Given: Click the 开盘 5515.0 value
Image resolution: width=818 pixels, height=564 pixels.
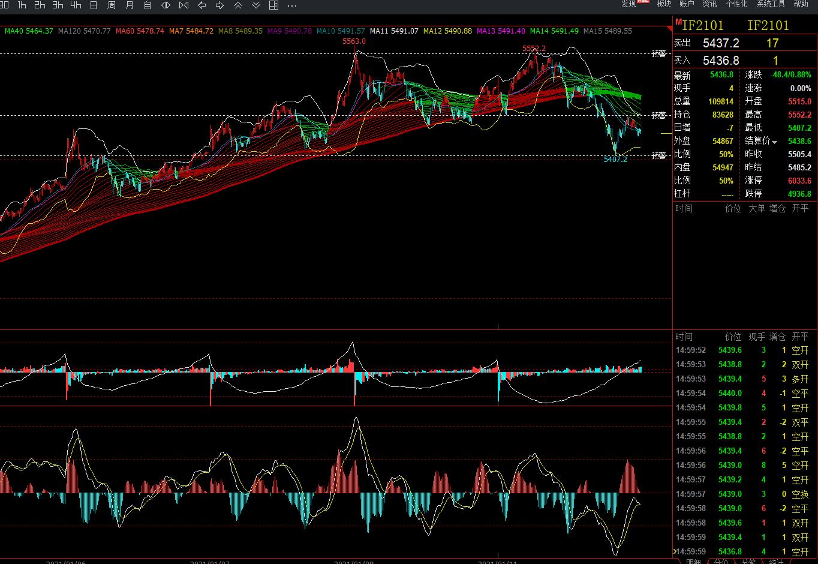Looking at the screenshot, I should pos(800,101).
